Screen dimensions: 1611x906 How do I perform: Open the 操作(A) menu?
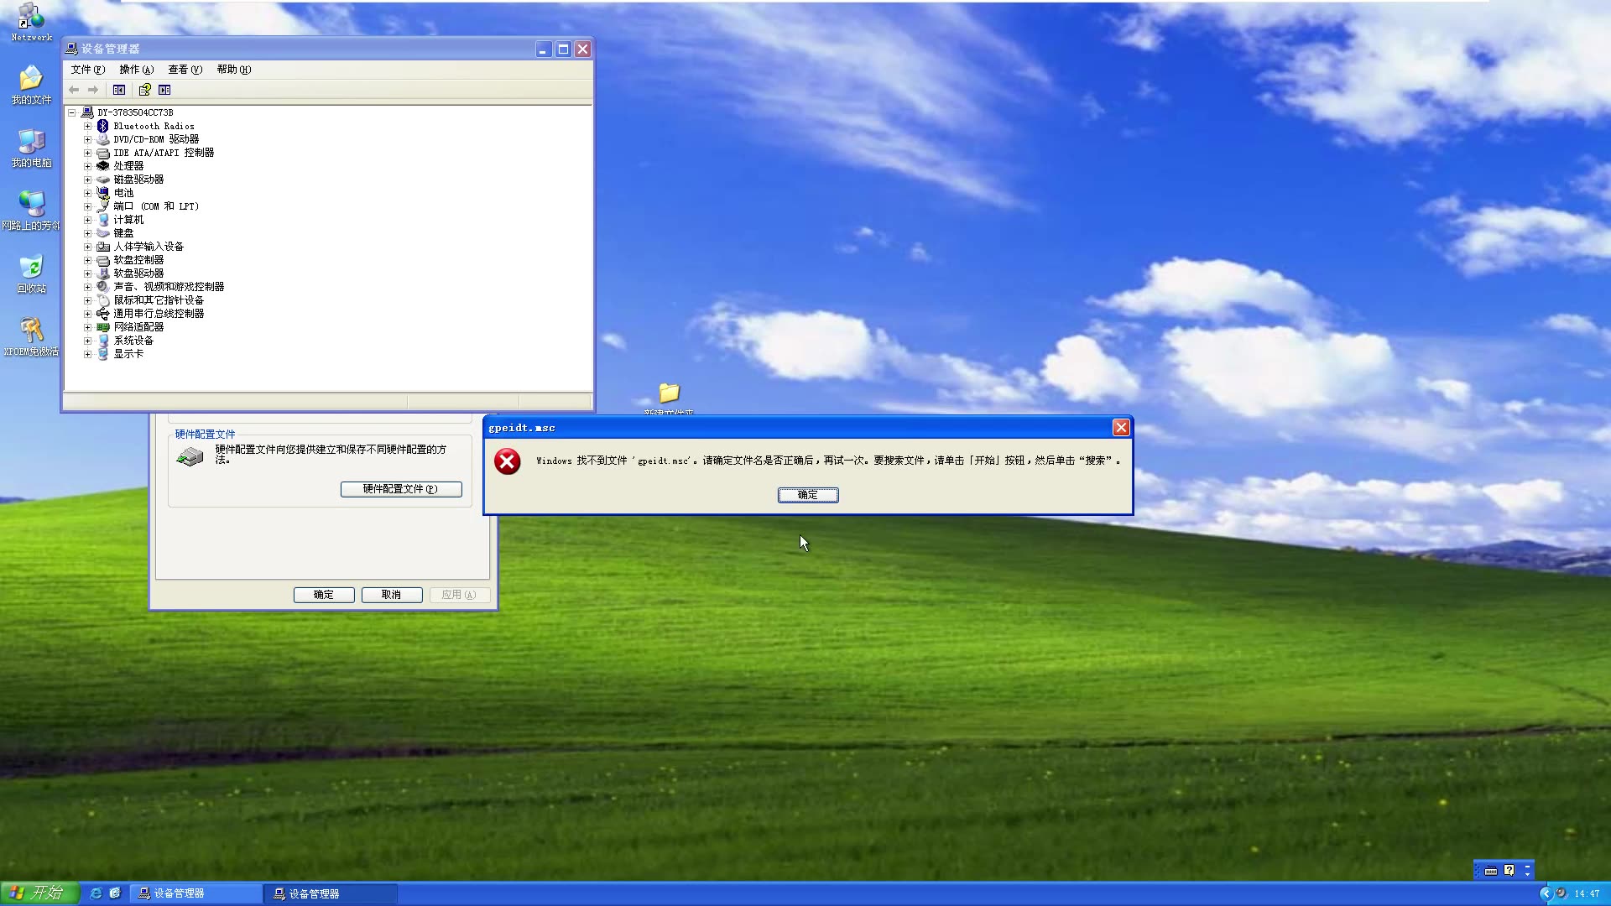tap(136, 70)
